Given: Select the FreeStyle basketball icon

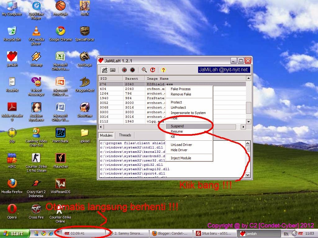Looking at the screenshot, I should (61, 8).
